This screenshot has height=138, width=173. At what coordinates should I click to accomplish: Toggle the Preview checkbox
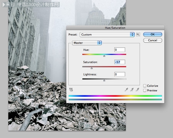pos(145,90)
